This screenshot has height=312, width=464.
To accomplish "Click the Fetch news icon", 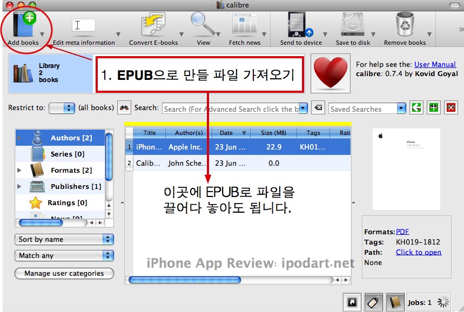I will pos(245,25).
